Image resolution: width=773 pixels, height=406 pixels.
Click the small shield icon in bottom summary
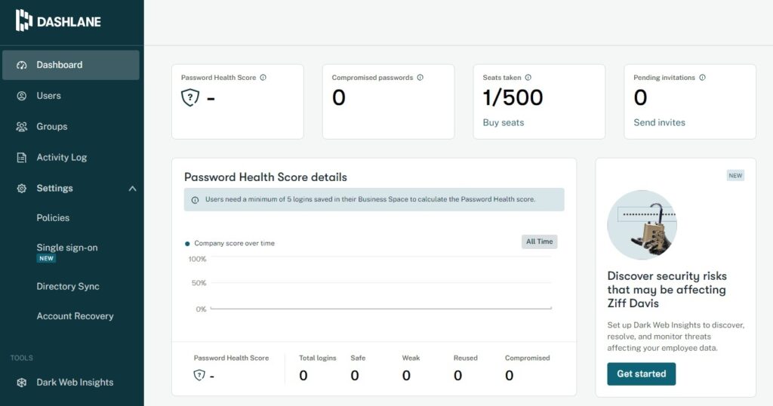199,375
